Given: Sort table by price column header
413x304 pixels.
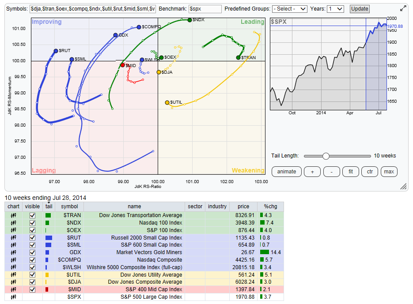Looking at the screenshot, I should pyautogui.click(x=243, y=206).
